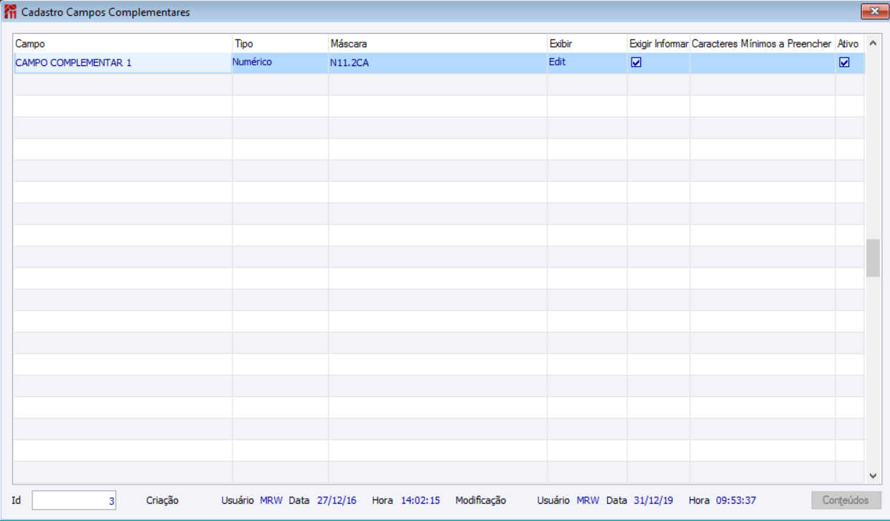Toggle the Ativo checkbox for CAMPO COMPLEMENTAR 1
Image resolution: width=890 pixels, height=521 pixels.
coord(844,62)
